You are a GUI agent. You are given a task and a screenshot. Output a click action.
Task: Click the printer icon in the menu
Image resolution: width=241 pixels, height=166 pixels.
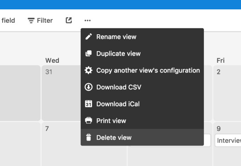[88, 121]
